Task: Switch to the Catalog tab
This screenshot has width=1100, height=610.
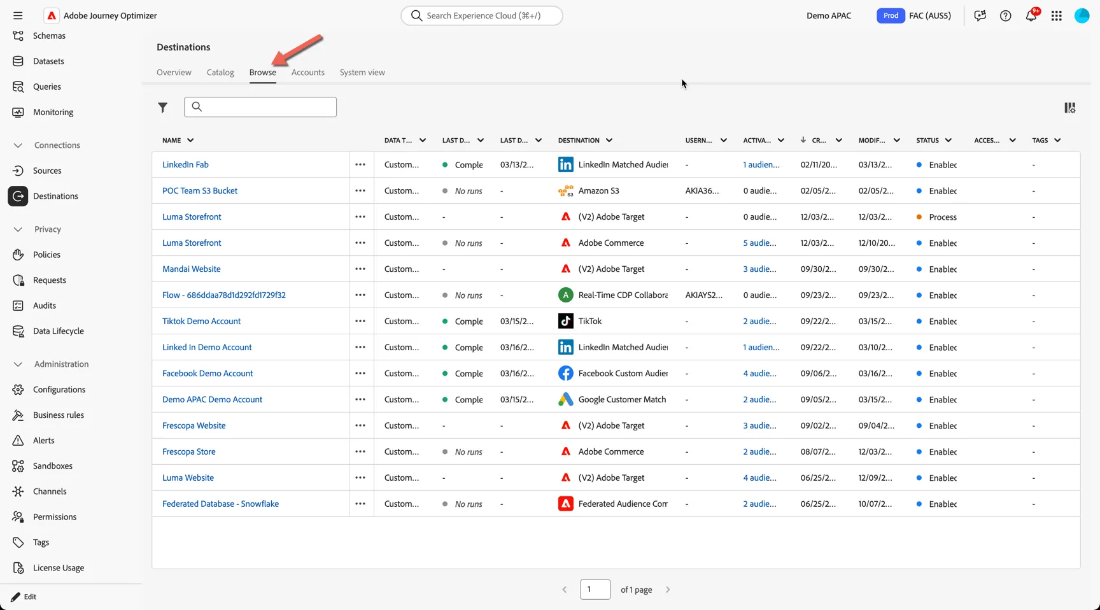Action: [220, 73]
